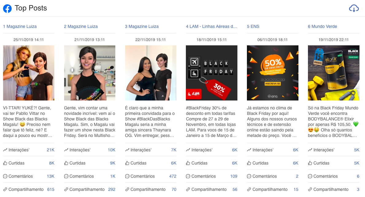Image resolution: width=365 pixels, height=197 pixels.
Task: Open the Bodybalance Elixir product thumbnail
Action: (334, 73)
